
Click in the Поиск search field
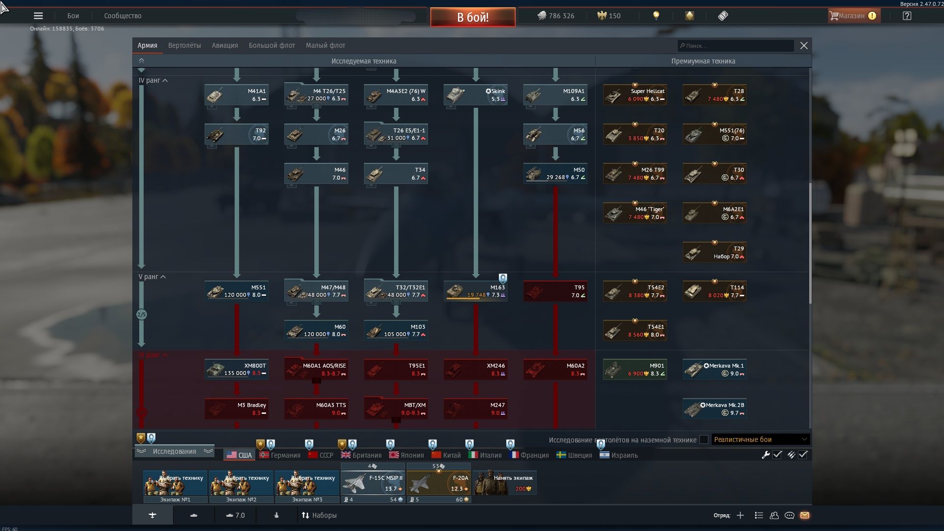[735, 46]
